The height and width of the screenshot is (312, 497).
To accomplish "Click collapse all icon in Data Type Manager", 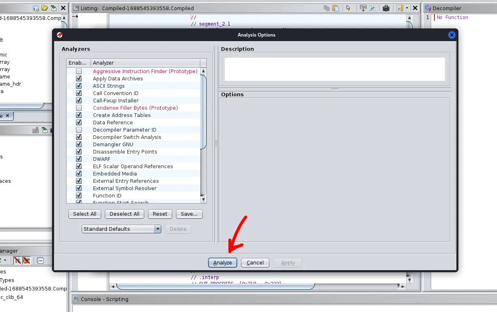I will coord(40,260).
